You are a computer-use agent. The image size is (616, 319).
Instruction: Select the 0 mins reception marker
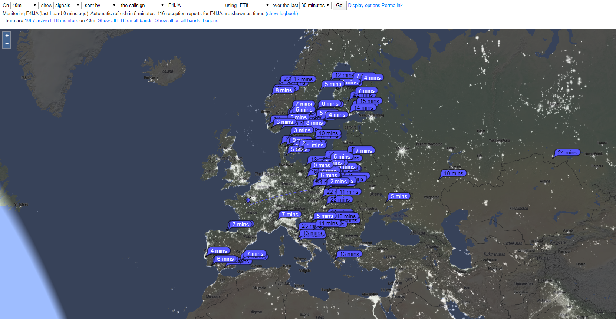click(322, 165)
